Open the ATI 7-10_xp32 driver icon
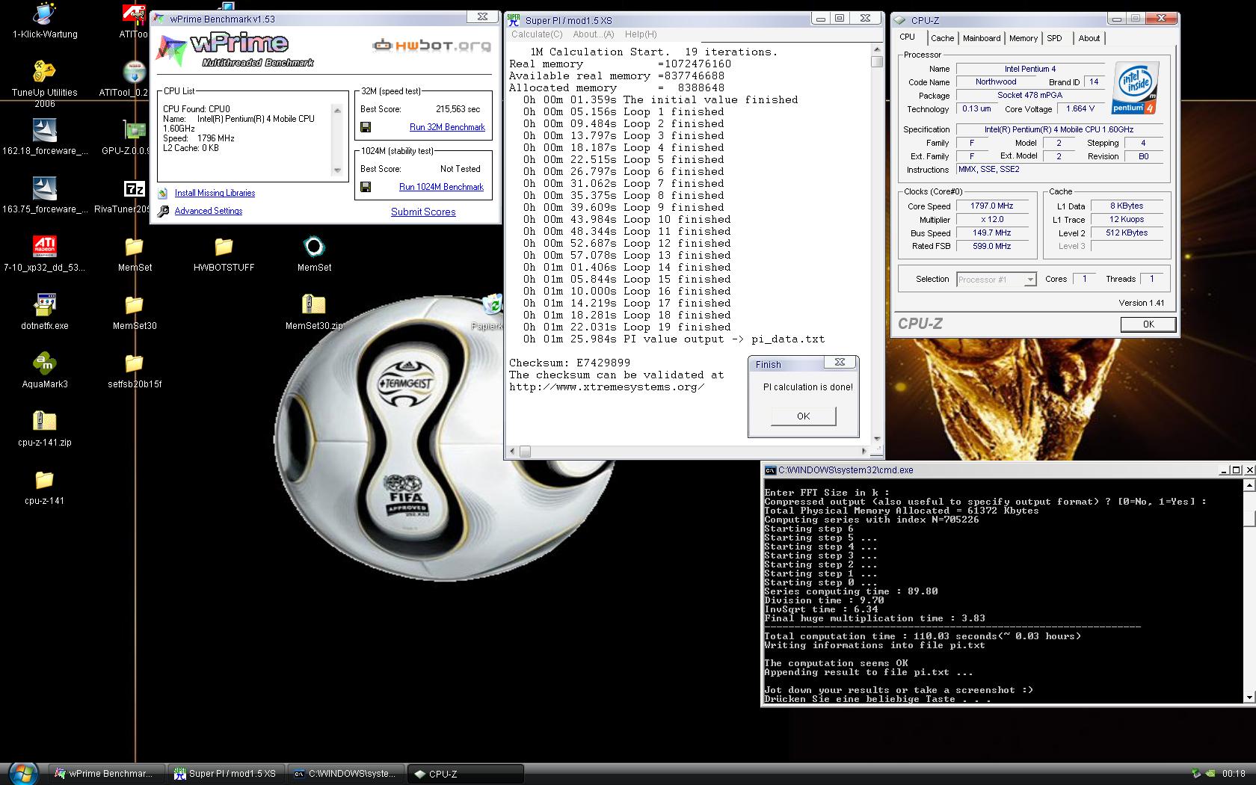Image resolution: width=1256 pixels, height=785 pixels. pos(45,254)
